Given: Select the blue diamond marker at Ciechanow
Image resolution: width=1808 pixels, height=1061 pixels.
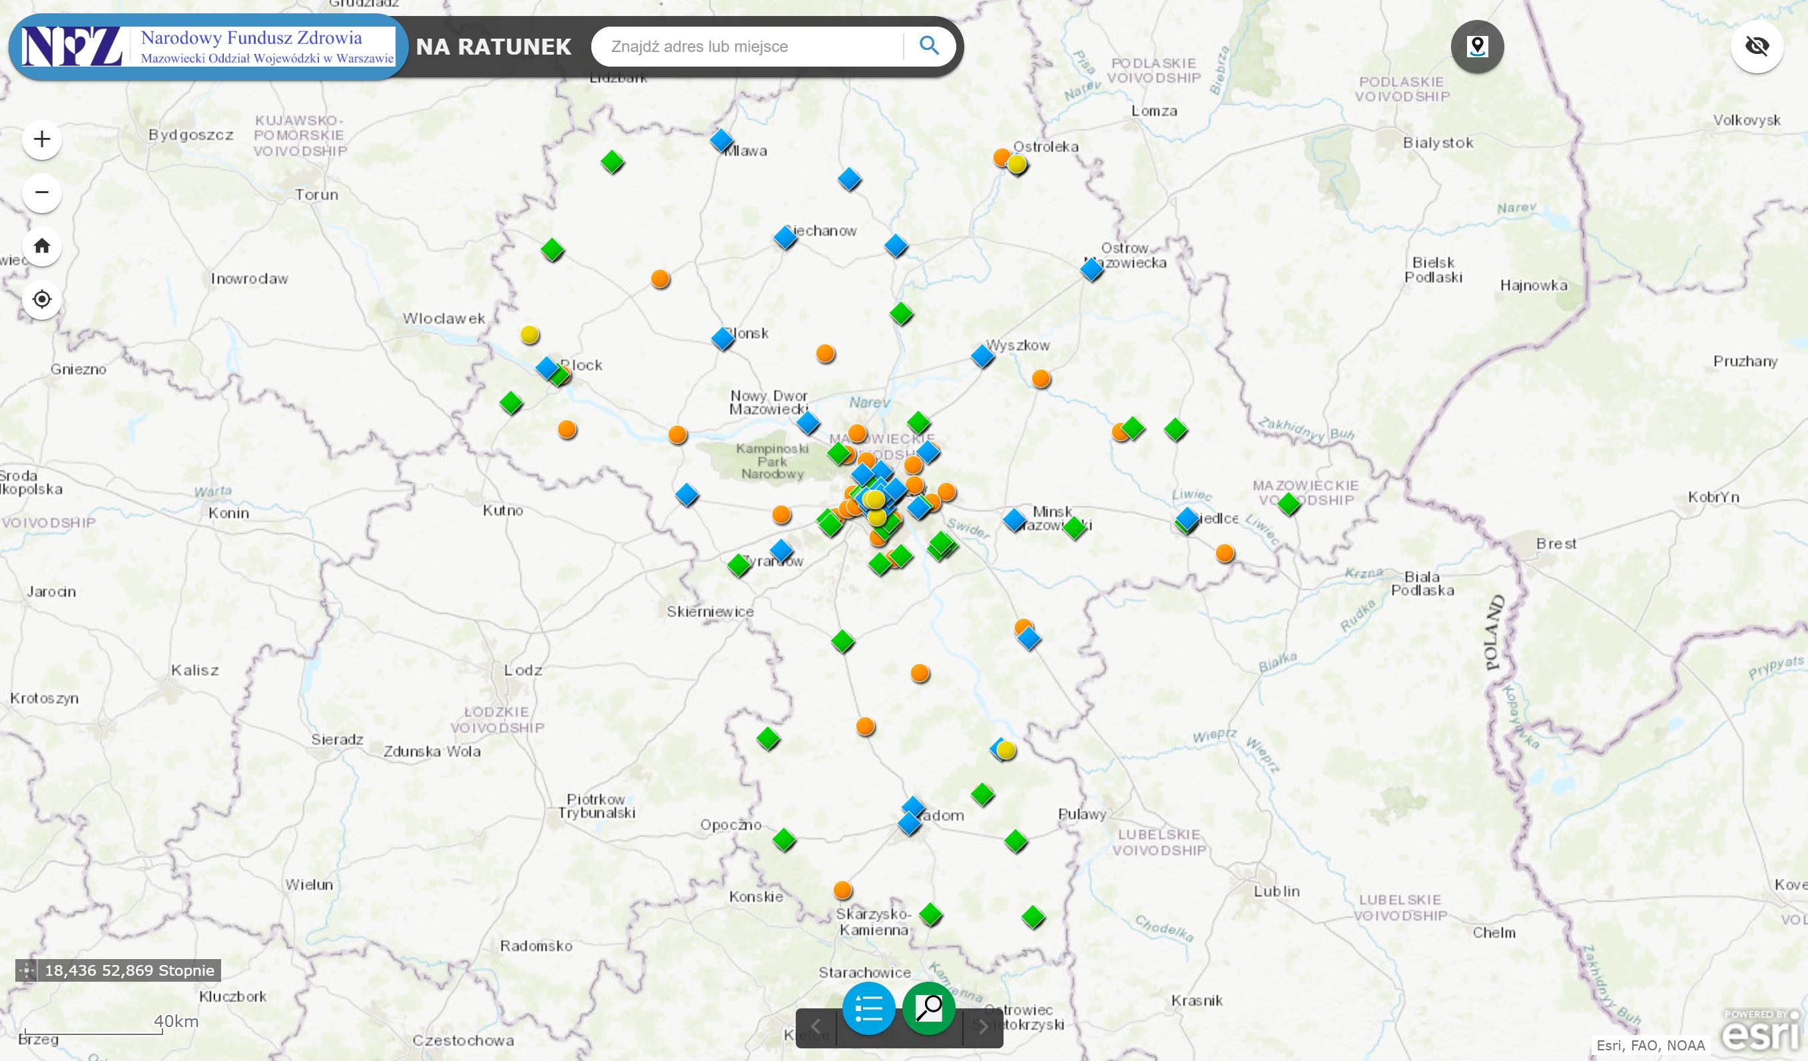Looking at the screenshot, I should point(785,238).
